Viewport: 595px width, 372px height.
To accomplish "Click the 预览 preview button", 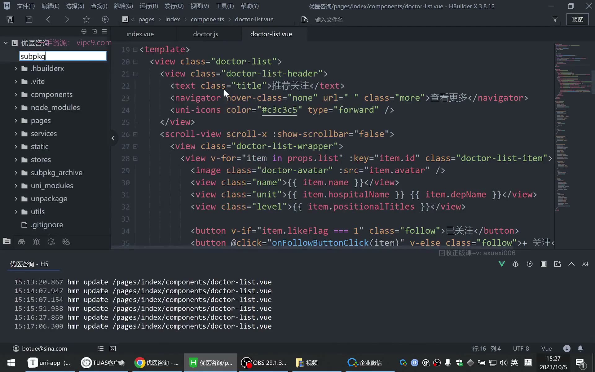I will tap(577, 19).
